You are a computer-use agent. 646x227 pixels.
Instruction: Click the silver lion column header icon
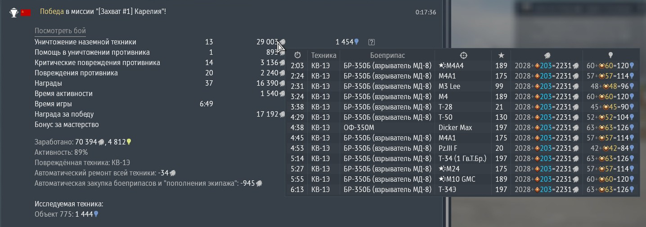click(x=547, y=55)
